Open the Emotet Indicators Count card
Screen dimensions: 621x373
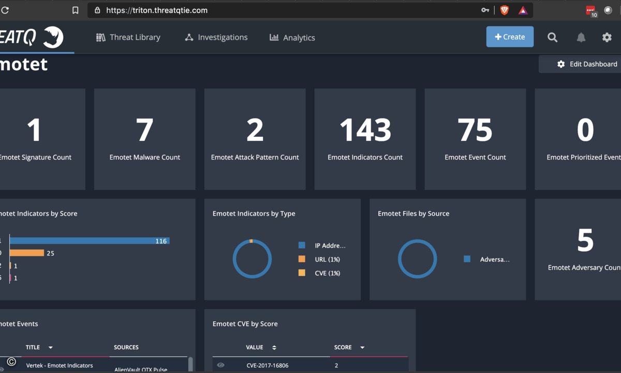tap(365, 139)
